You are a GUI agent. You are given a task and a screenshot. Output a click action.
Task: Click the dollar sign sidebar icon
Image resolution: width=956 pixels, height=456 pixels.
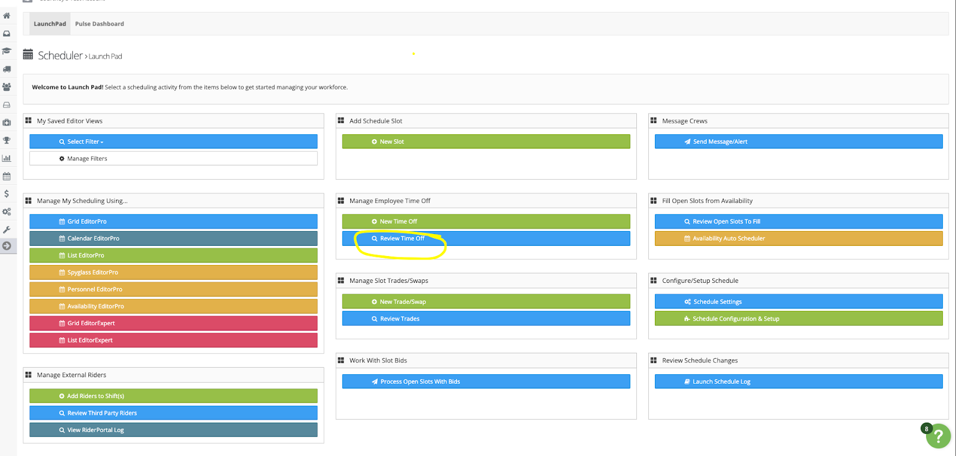(7, 194)
